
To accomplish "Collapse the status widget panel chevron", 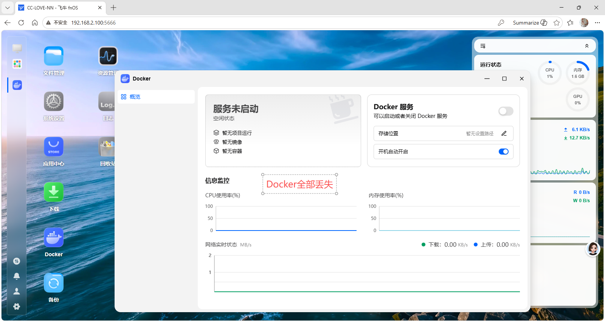I will 587,46.
